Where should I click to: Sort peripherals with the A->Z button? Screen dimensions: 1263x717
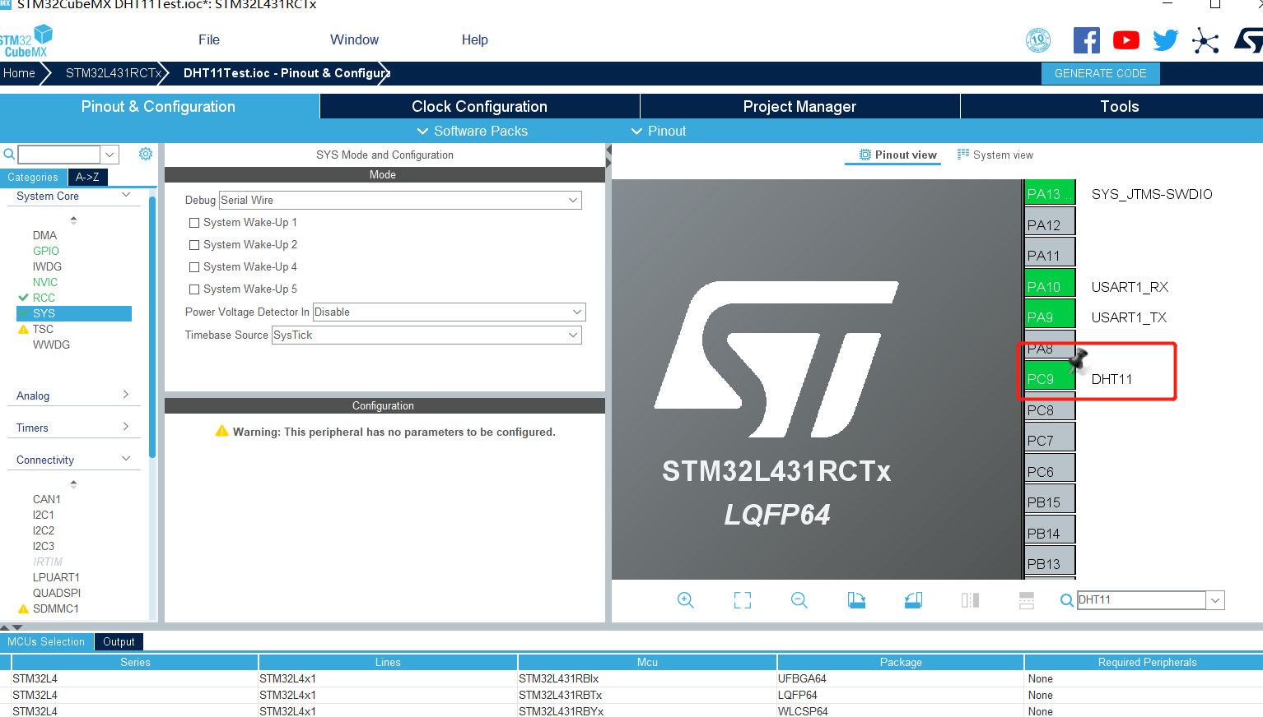click(87, 177)
